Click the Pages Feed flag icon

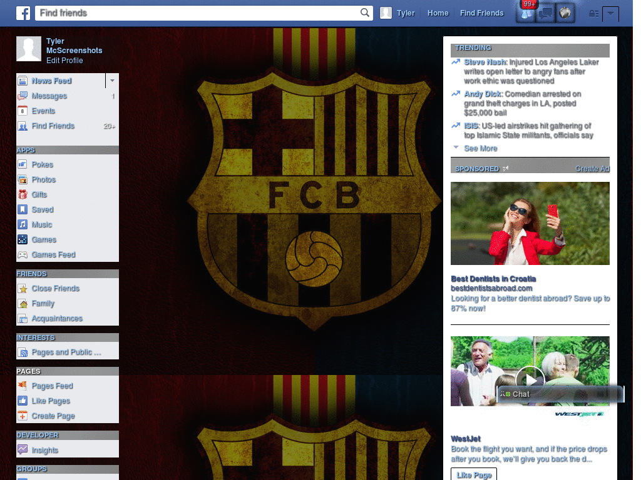pyautogui.click(x=23, y=386)
